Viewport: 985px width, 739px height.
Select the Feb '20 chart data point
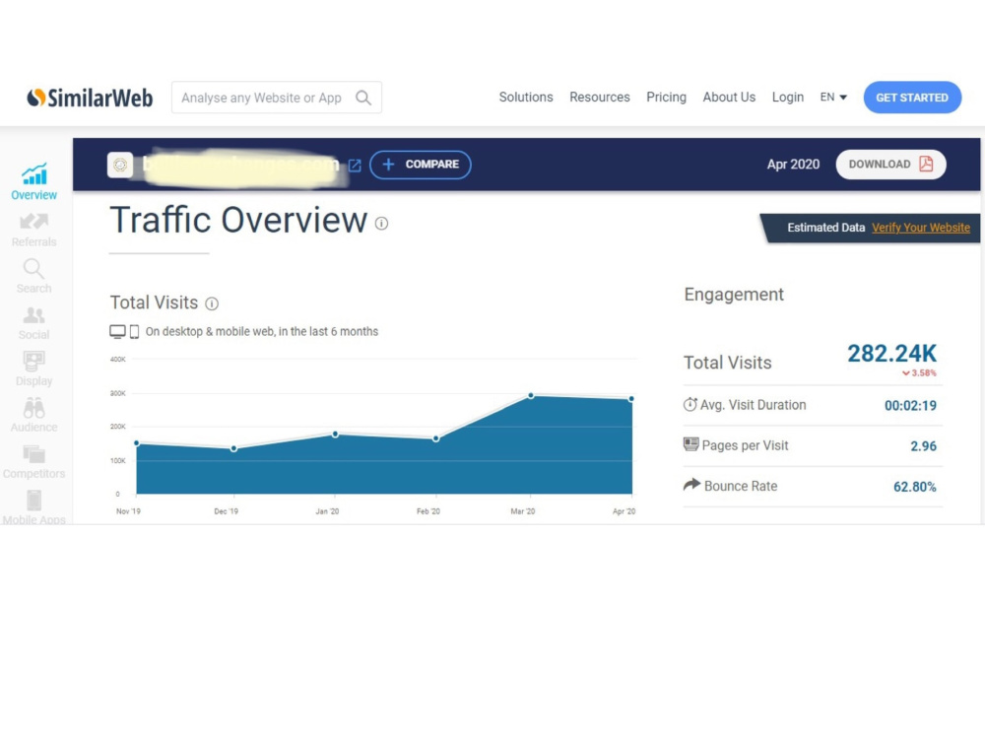436,438
